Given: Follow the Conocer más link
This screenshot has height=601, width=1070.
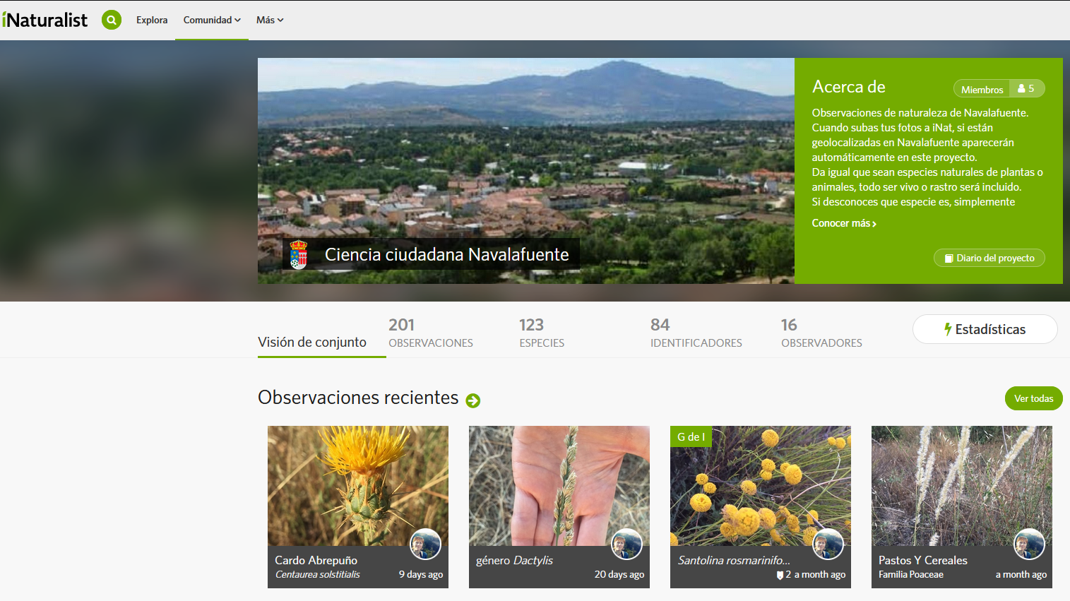Looking at the screenshot, I should coord(844,223).
